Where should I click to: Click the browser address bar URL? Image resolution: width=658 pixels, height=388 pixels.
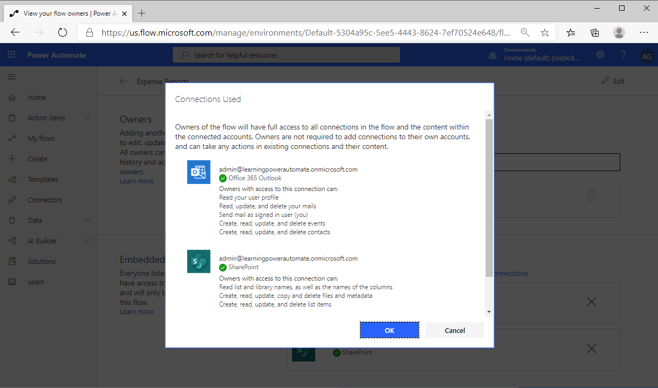(x=306, y=32)
